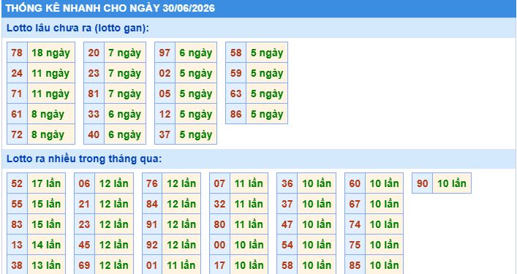This screenshot has height=274, width=517.
Task: Click '12 lần' beside number 92
Action: (181, 245)
